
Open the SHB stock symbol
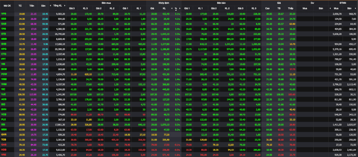pos(3,44)
